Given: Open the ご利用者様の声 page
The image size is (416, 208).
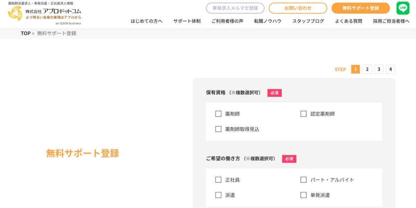Looking at the screenshot, I should coord(227,21).
